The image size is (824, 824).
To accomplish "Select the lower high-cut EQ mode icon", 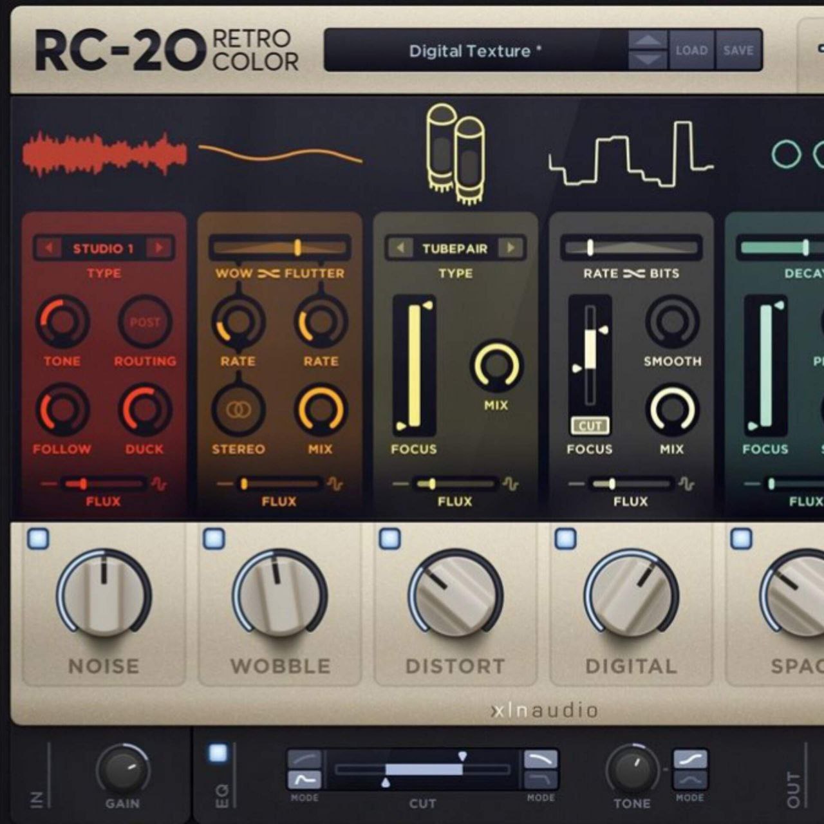I will [x=541, y=780].
